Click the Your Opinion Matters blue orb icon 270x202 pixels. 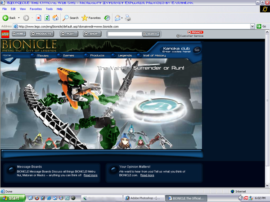click(113, 170)
